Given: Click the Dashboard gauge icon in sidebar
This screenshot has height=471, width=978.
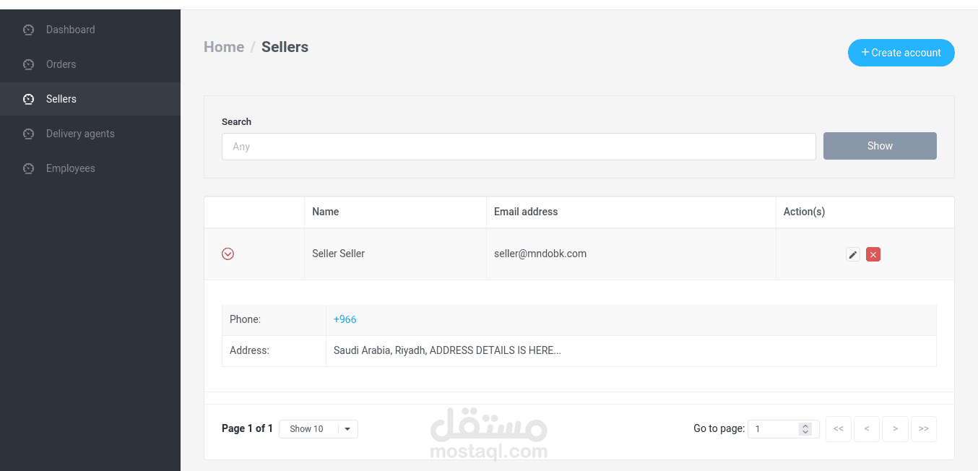Looking at the screenshot, I should pyautogui.click(x=29, y=30).
